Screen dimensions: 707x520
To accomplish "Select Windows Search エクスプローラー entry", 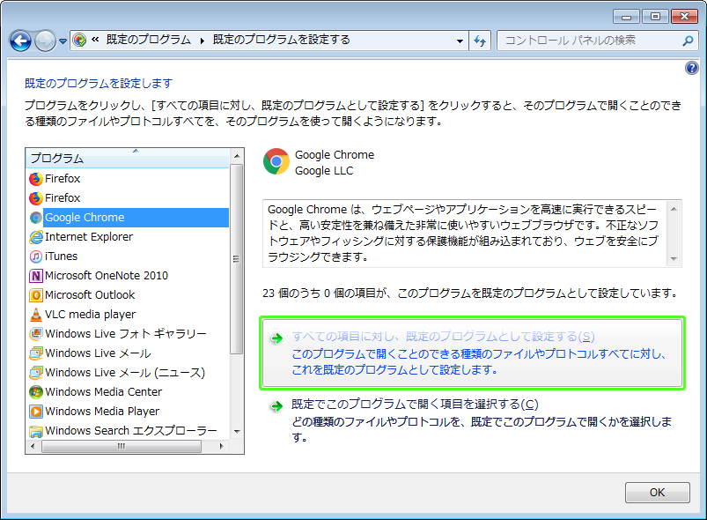I will tap(128, 431).
